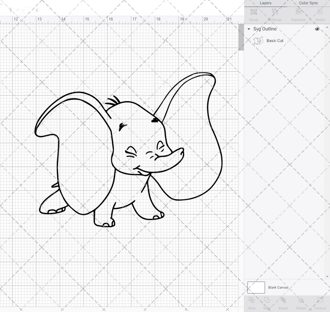The width and height of the screenshot is (330, 312).
Task: Select the Weld tool
Action: (267, 303)
